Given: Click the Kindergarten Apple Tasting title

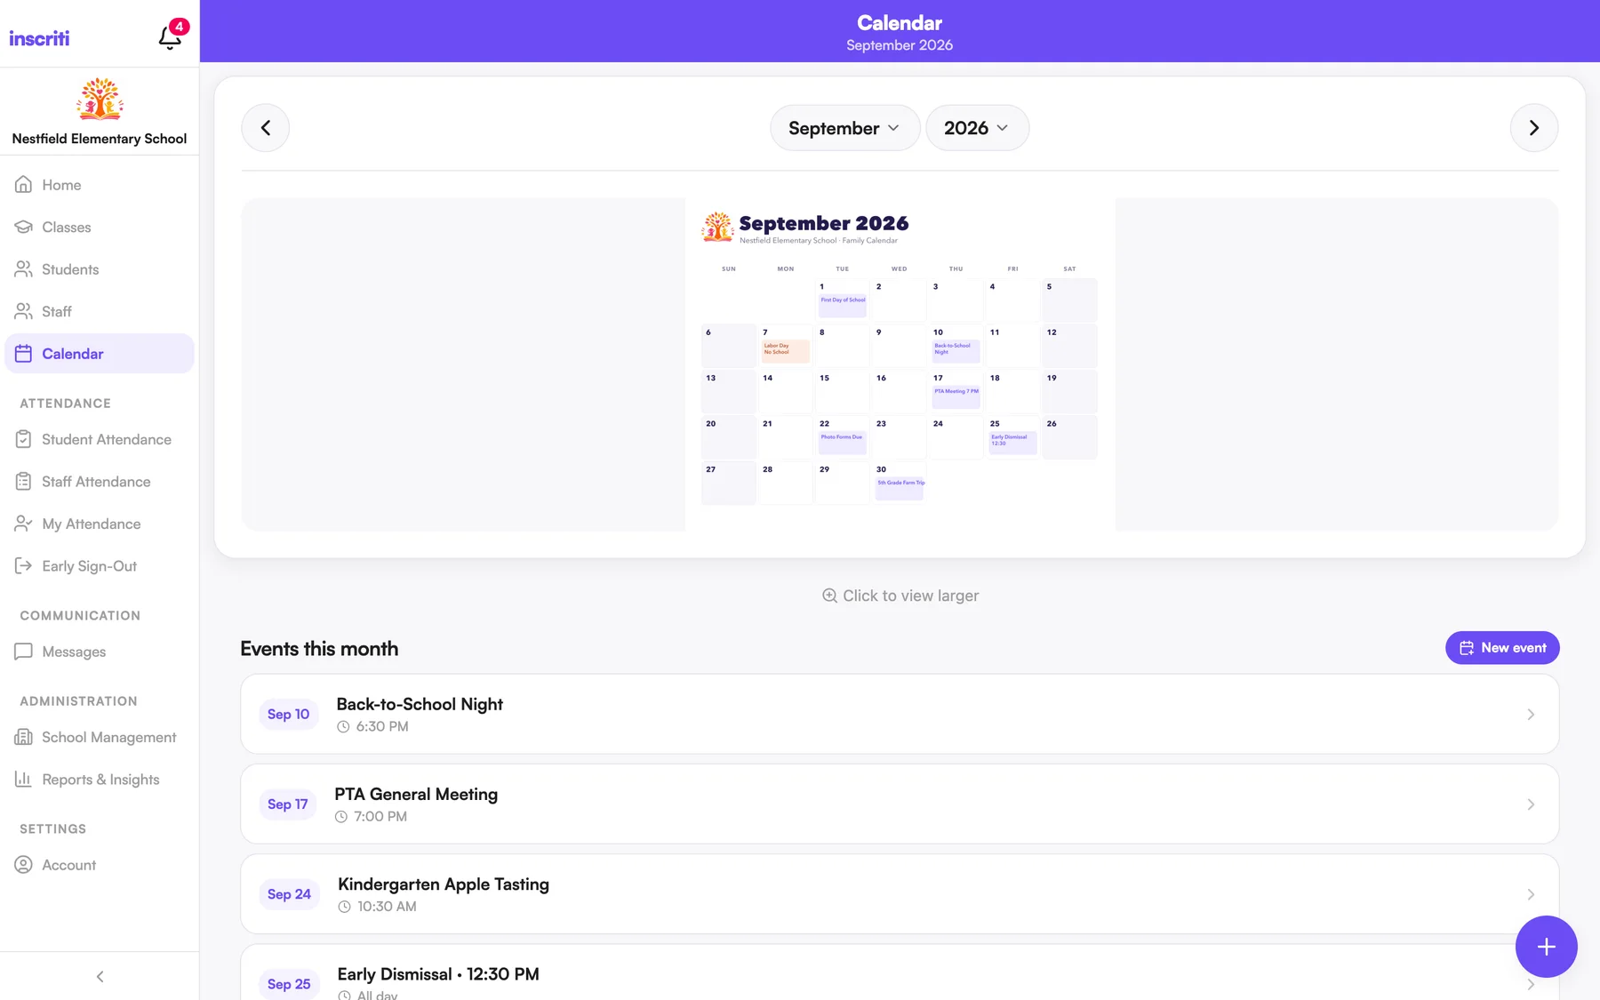Looking at the screenshot, I should [444, 884].
